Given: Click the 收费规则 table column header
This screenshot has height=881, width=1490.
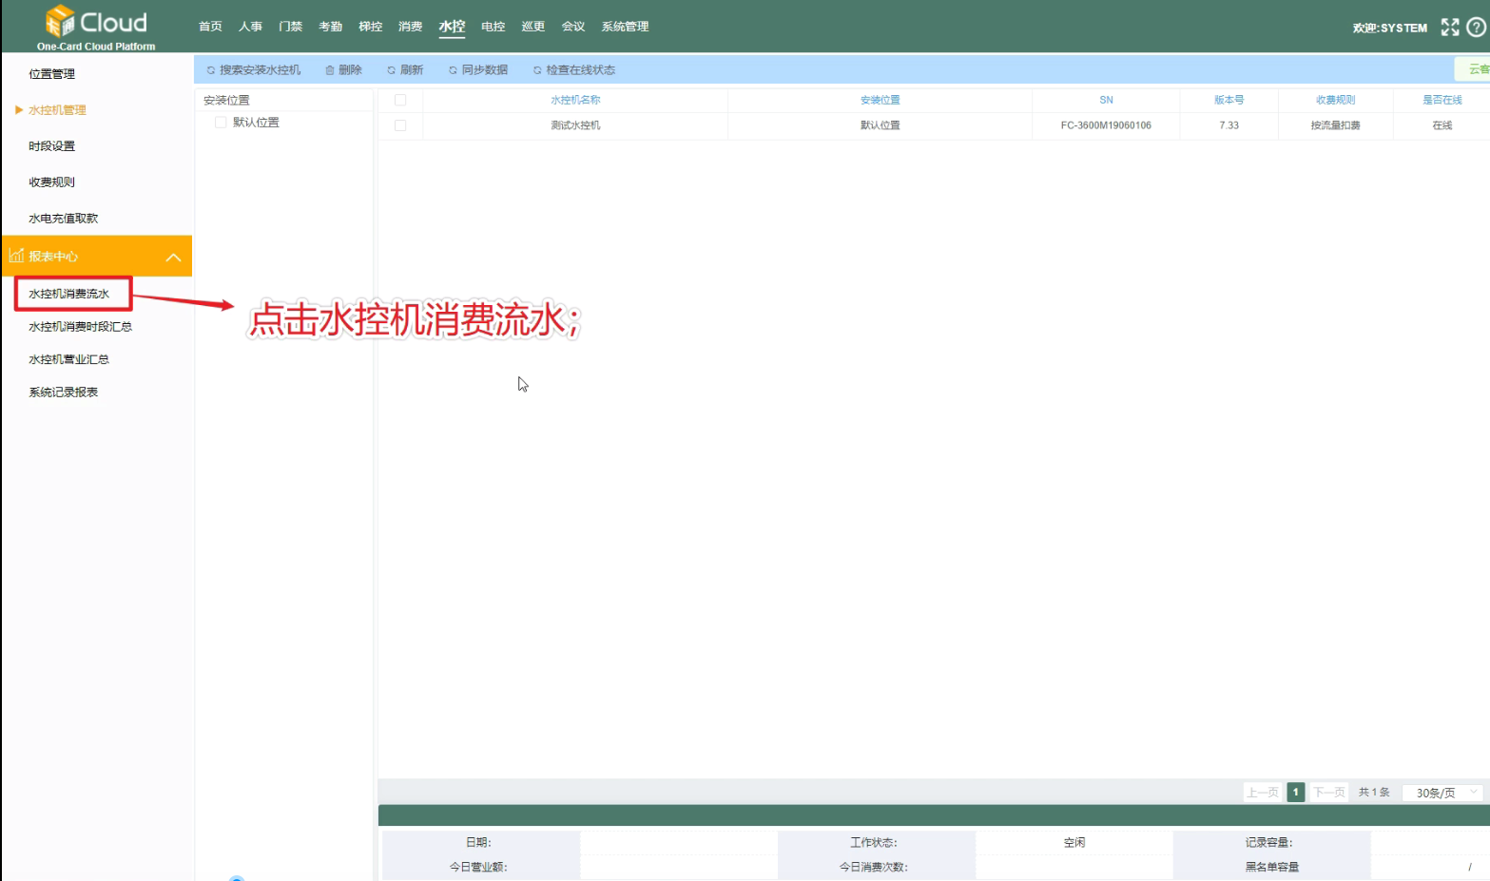Looking at the screenshot, I should [1335, 100].
